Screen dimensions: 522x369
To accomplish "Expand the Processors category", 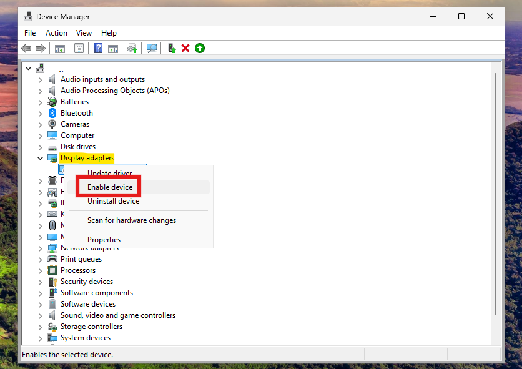I will tap(40, 270).
